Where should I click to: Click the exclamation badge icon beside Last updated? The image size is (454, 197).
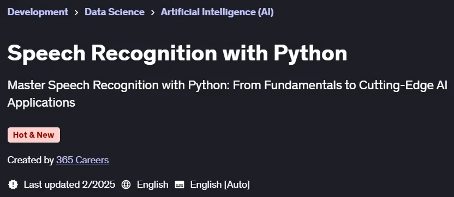[x=13, y=184]
